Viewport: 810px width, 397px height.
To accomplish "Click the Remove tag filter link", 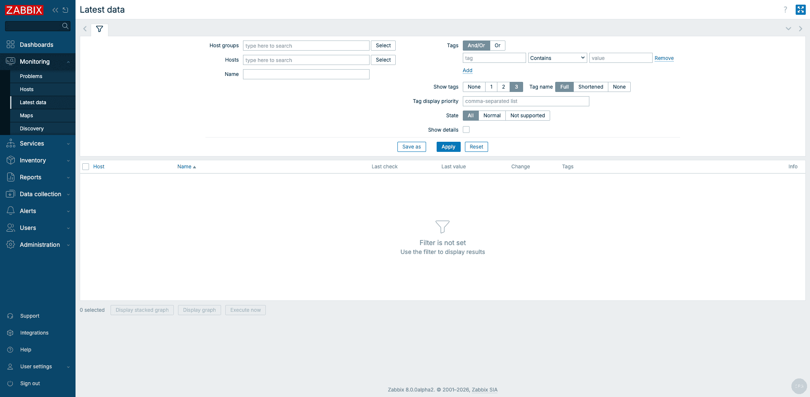I will (x=664, y=58).
